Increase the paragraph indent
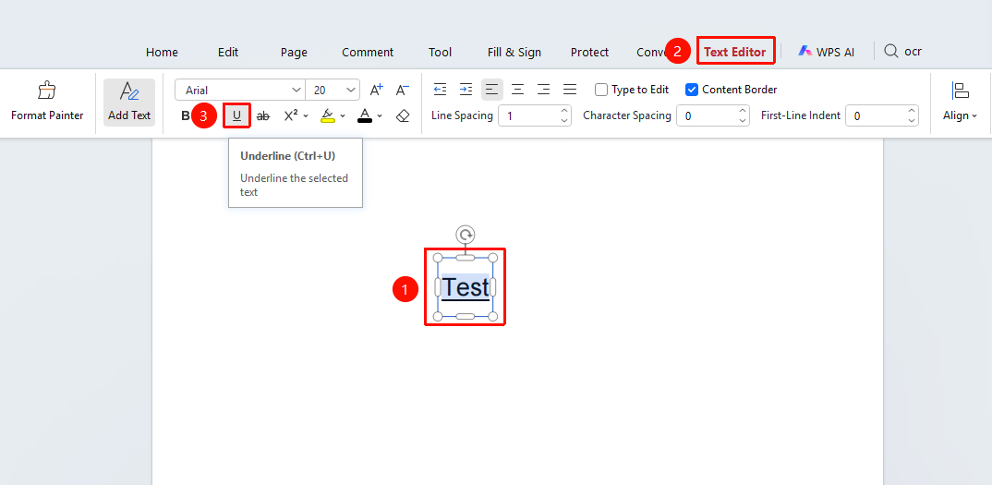Viewport: 992px width, 485px height. tap(466, 90)
